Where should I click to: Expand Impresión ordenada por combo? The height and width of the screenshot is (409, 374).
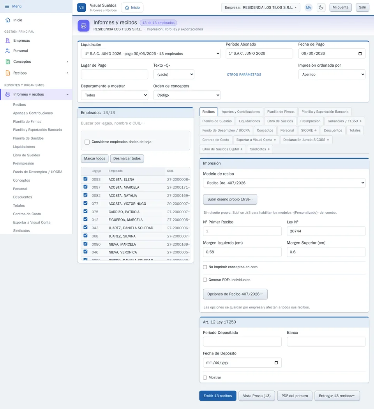coord(332,74)
